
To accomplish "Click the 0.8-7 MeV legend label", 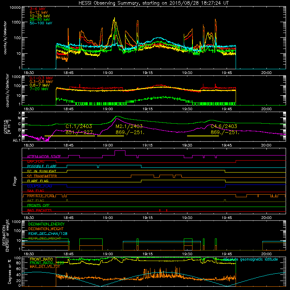I will pos(40,85).
